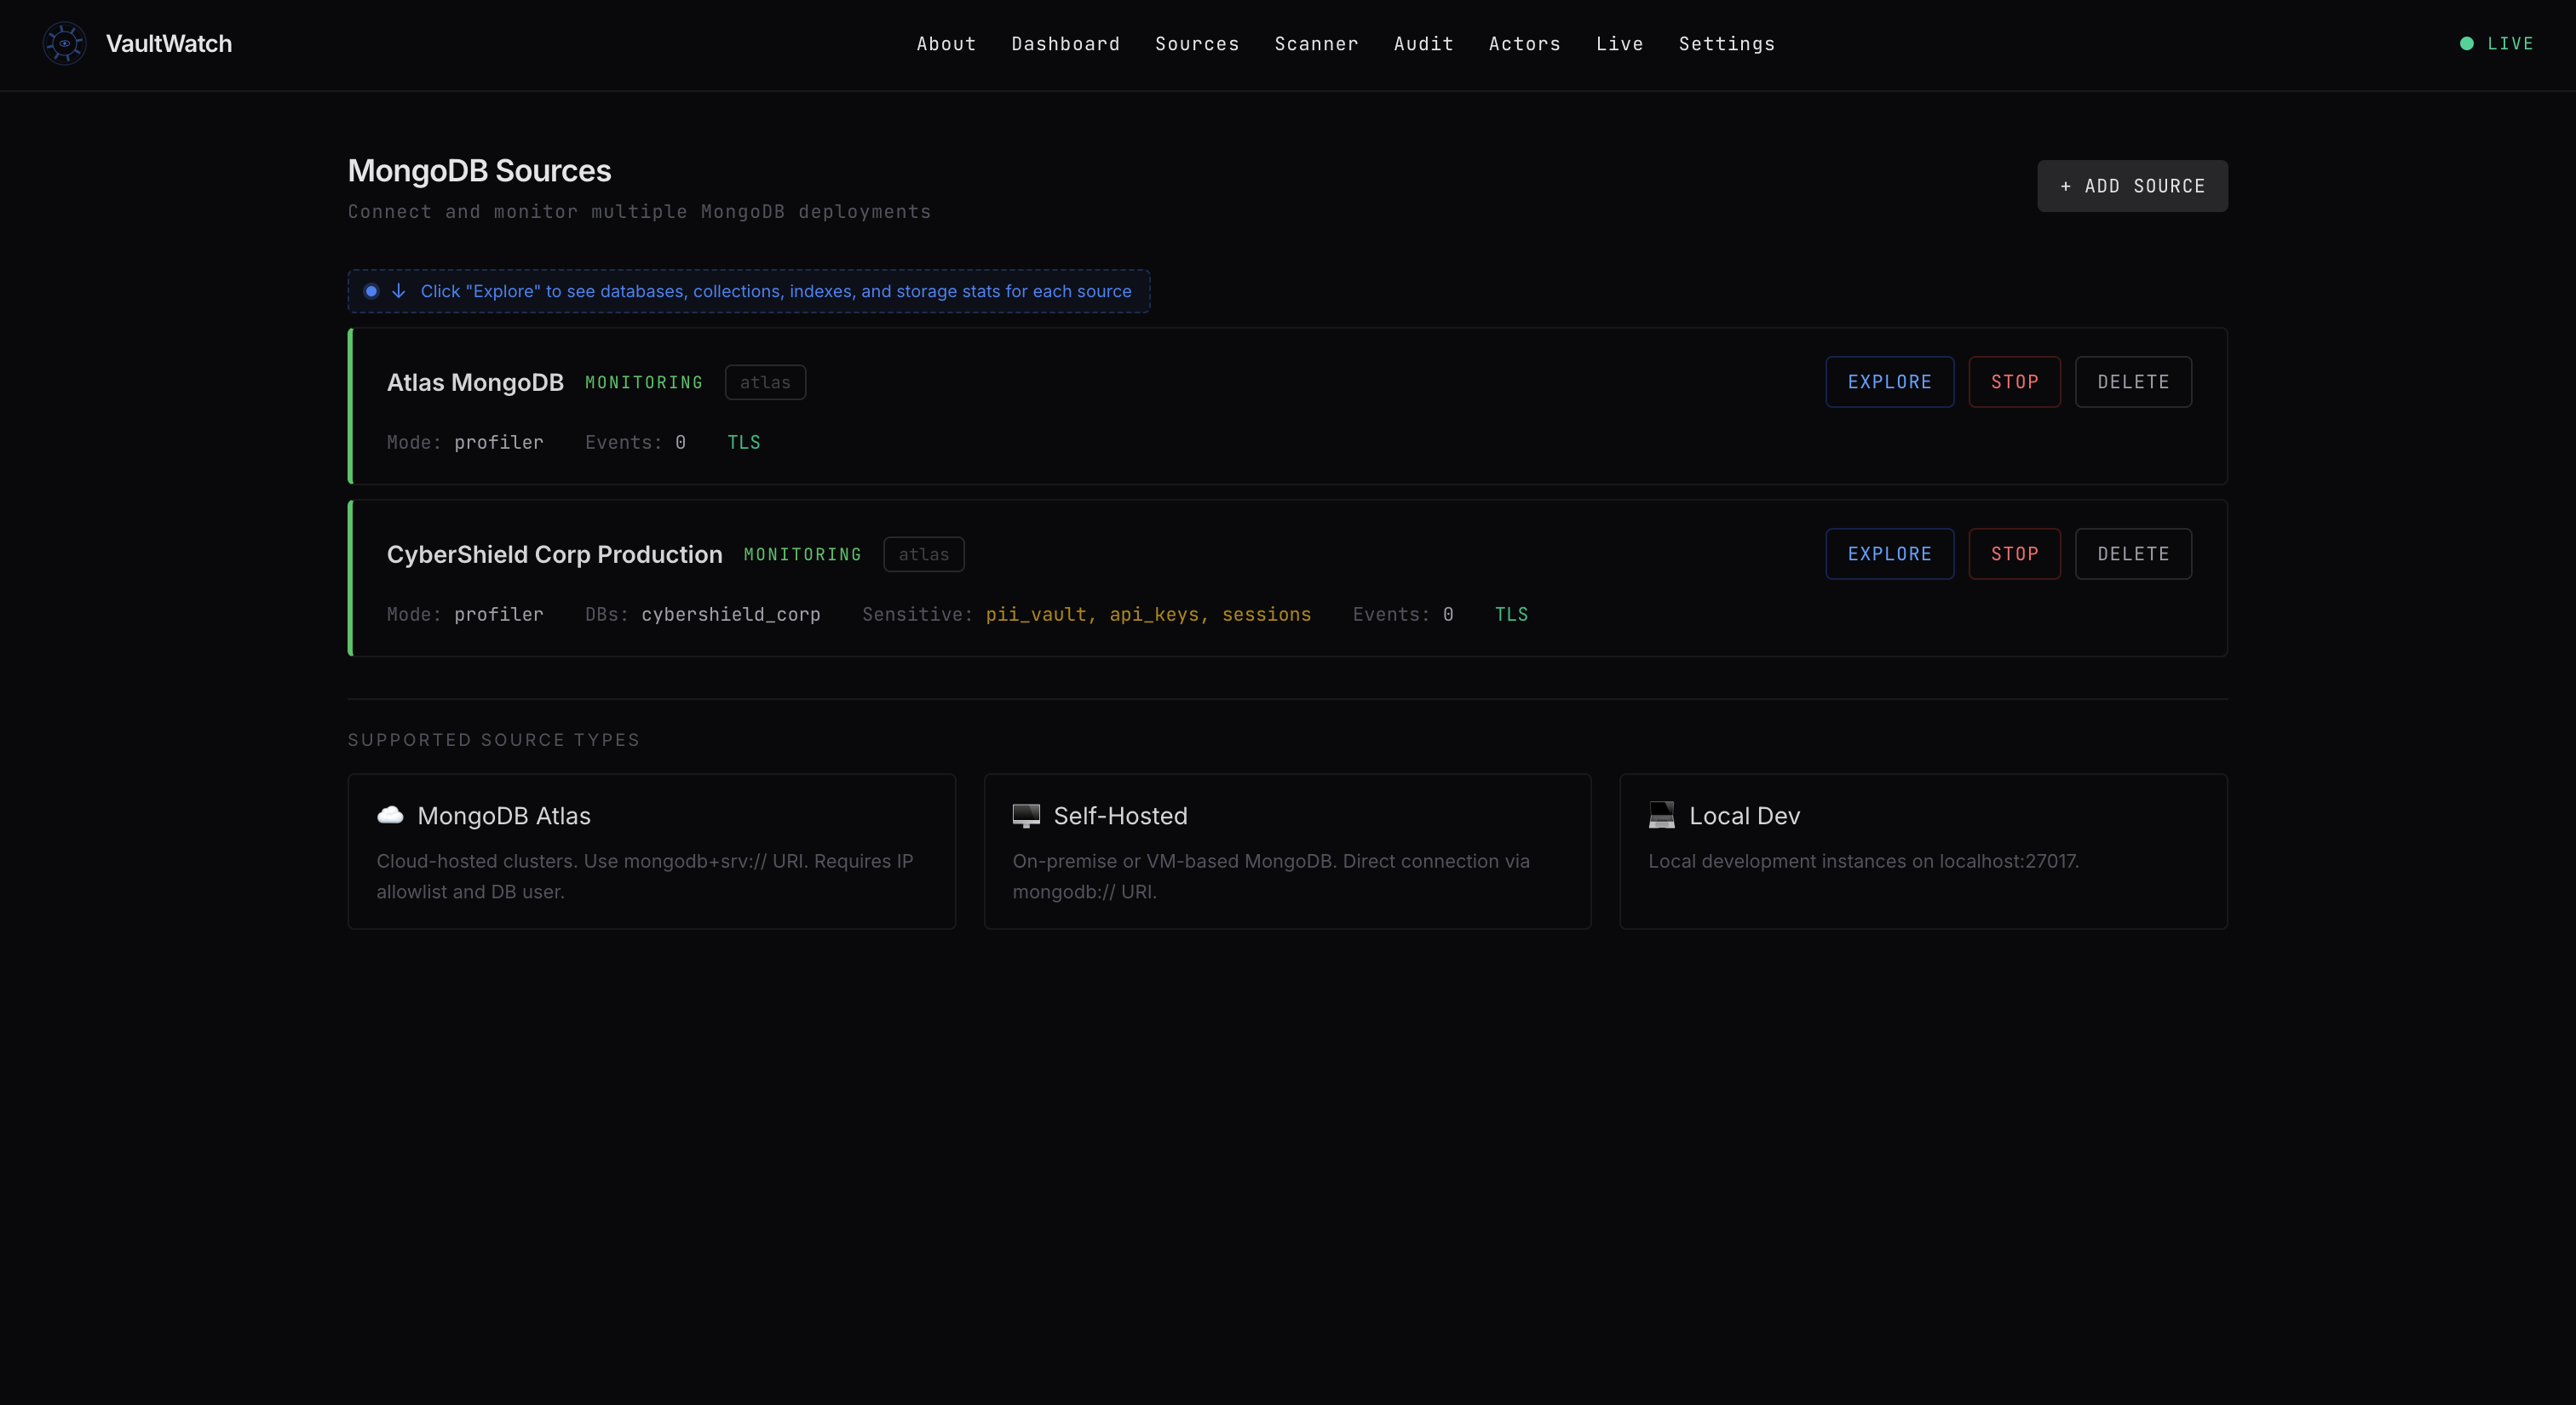
Task: Click the atlas tag on CyberShield source
Action: pos(923,554)
